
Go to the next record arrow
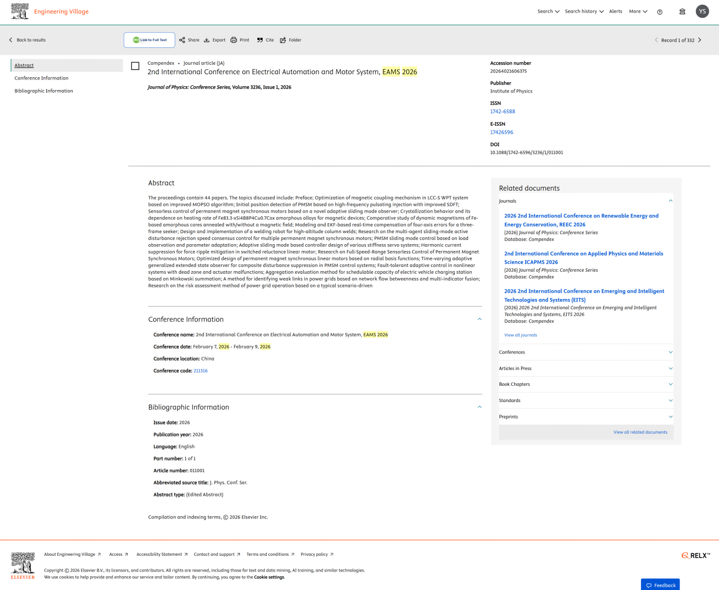point(700,40)
